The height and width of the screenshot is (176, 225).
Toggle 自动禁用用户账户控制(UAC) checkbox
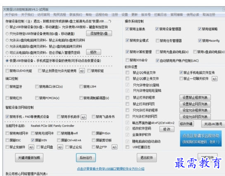pos(157,60)
